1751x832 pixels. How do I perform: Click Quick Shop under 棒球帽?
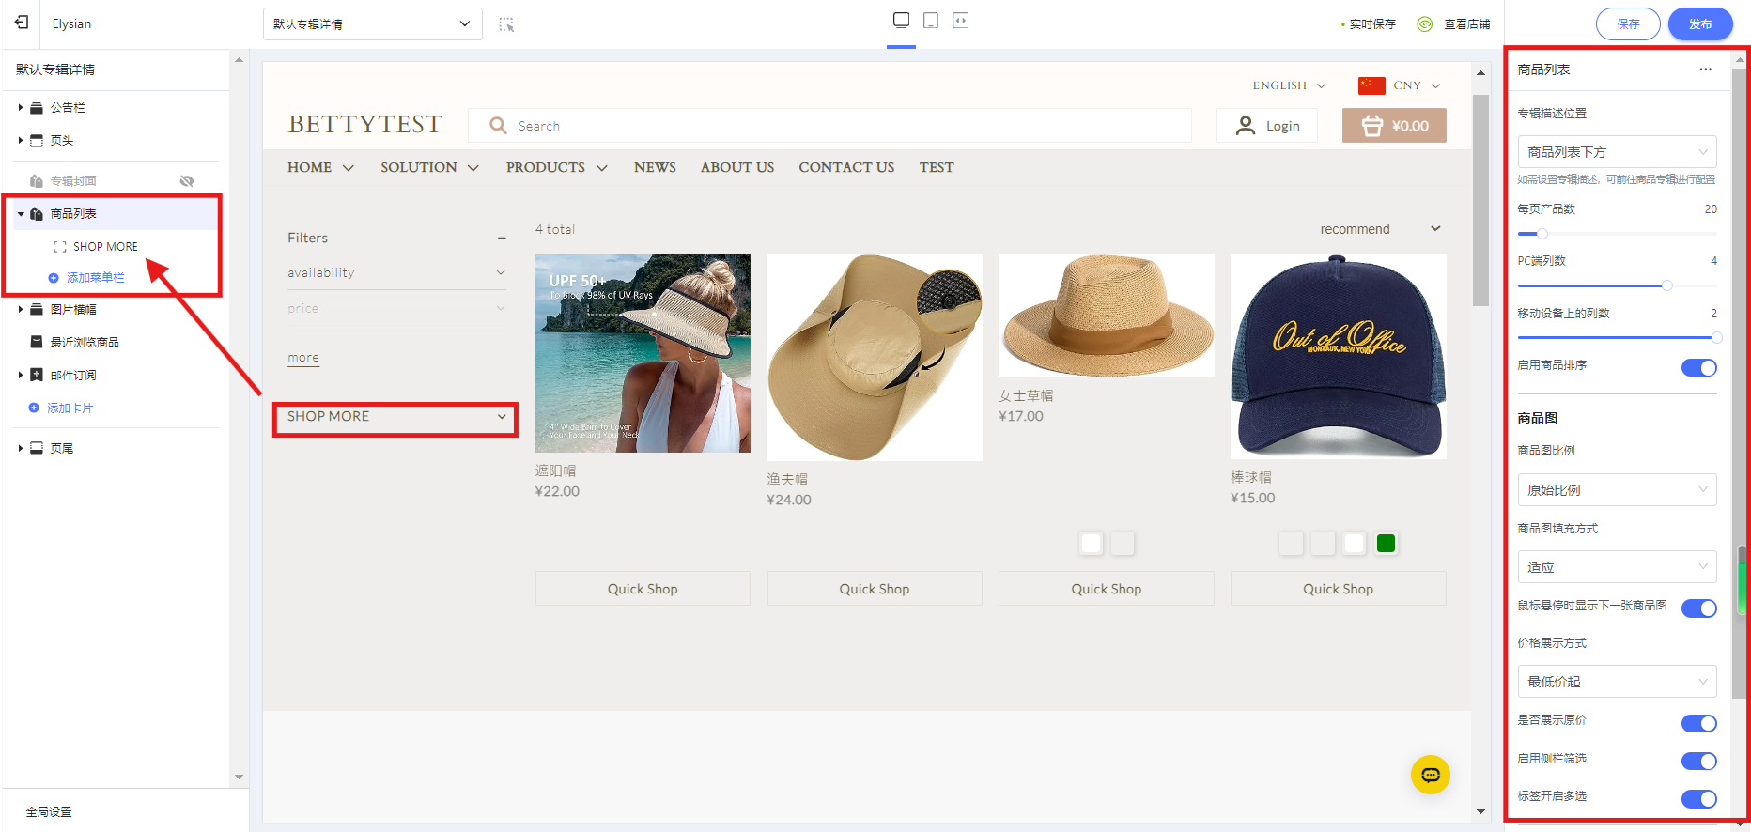[x=1338, y=589]
